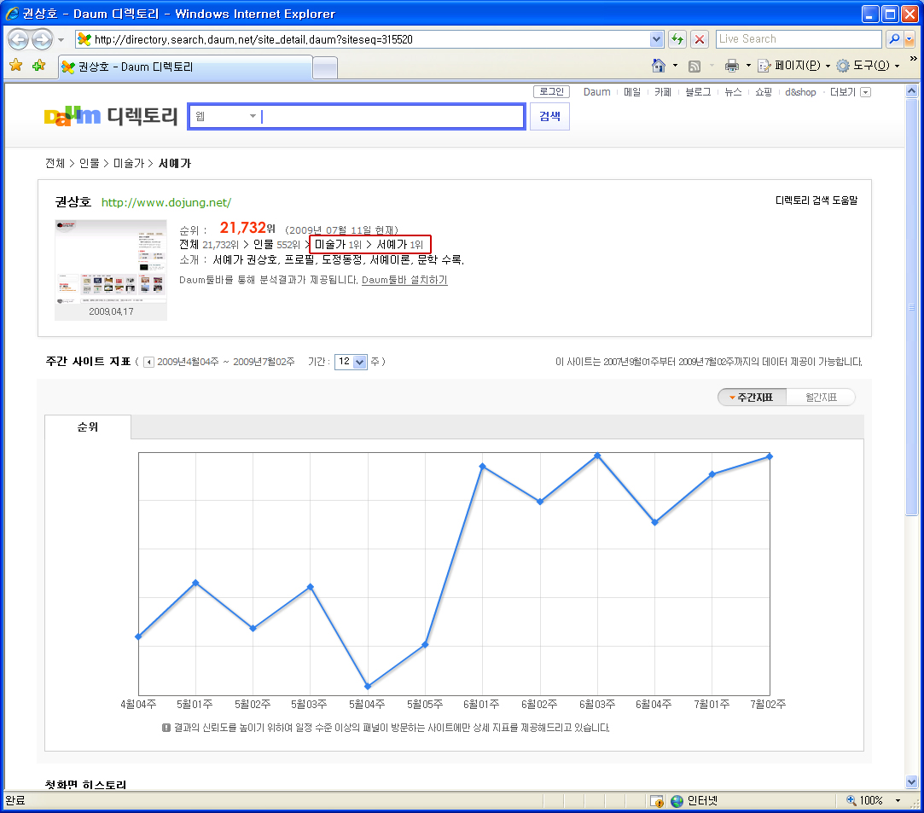The width and height of the screenshot is (924, 813).
Task: Open the zoom level dropdown arrow
Action: point(898,800)
